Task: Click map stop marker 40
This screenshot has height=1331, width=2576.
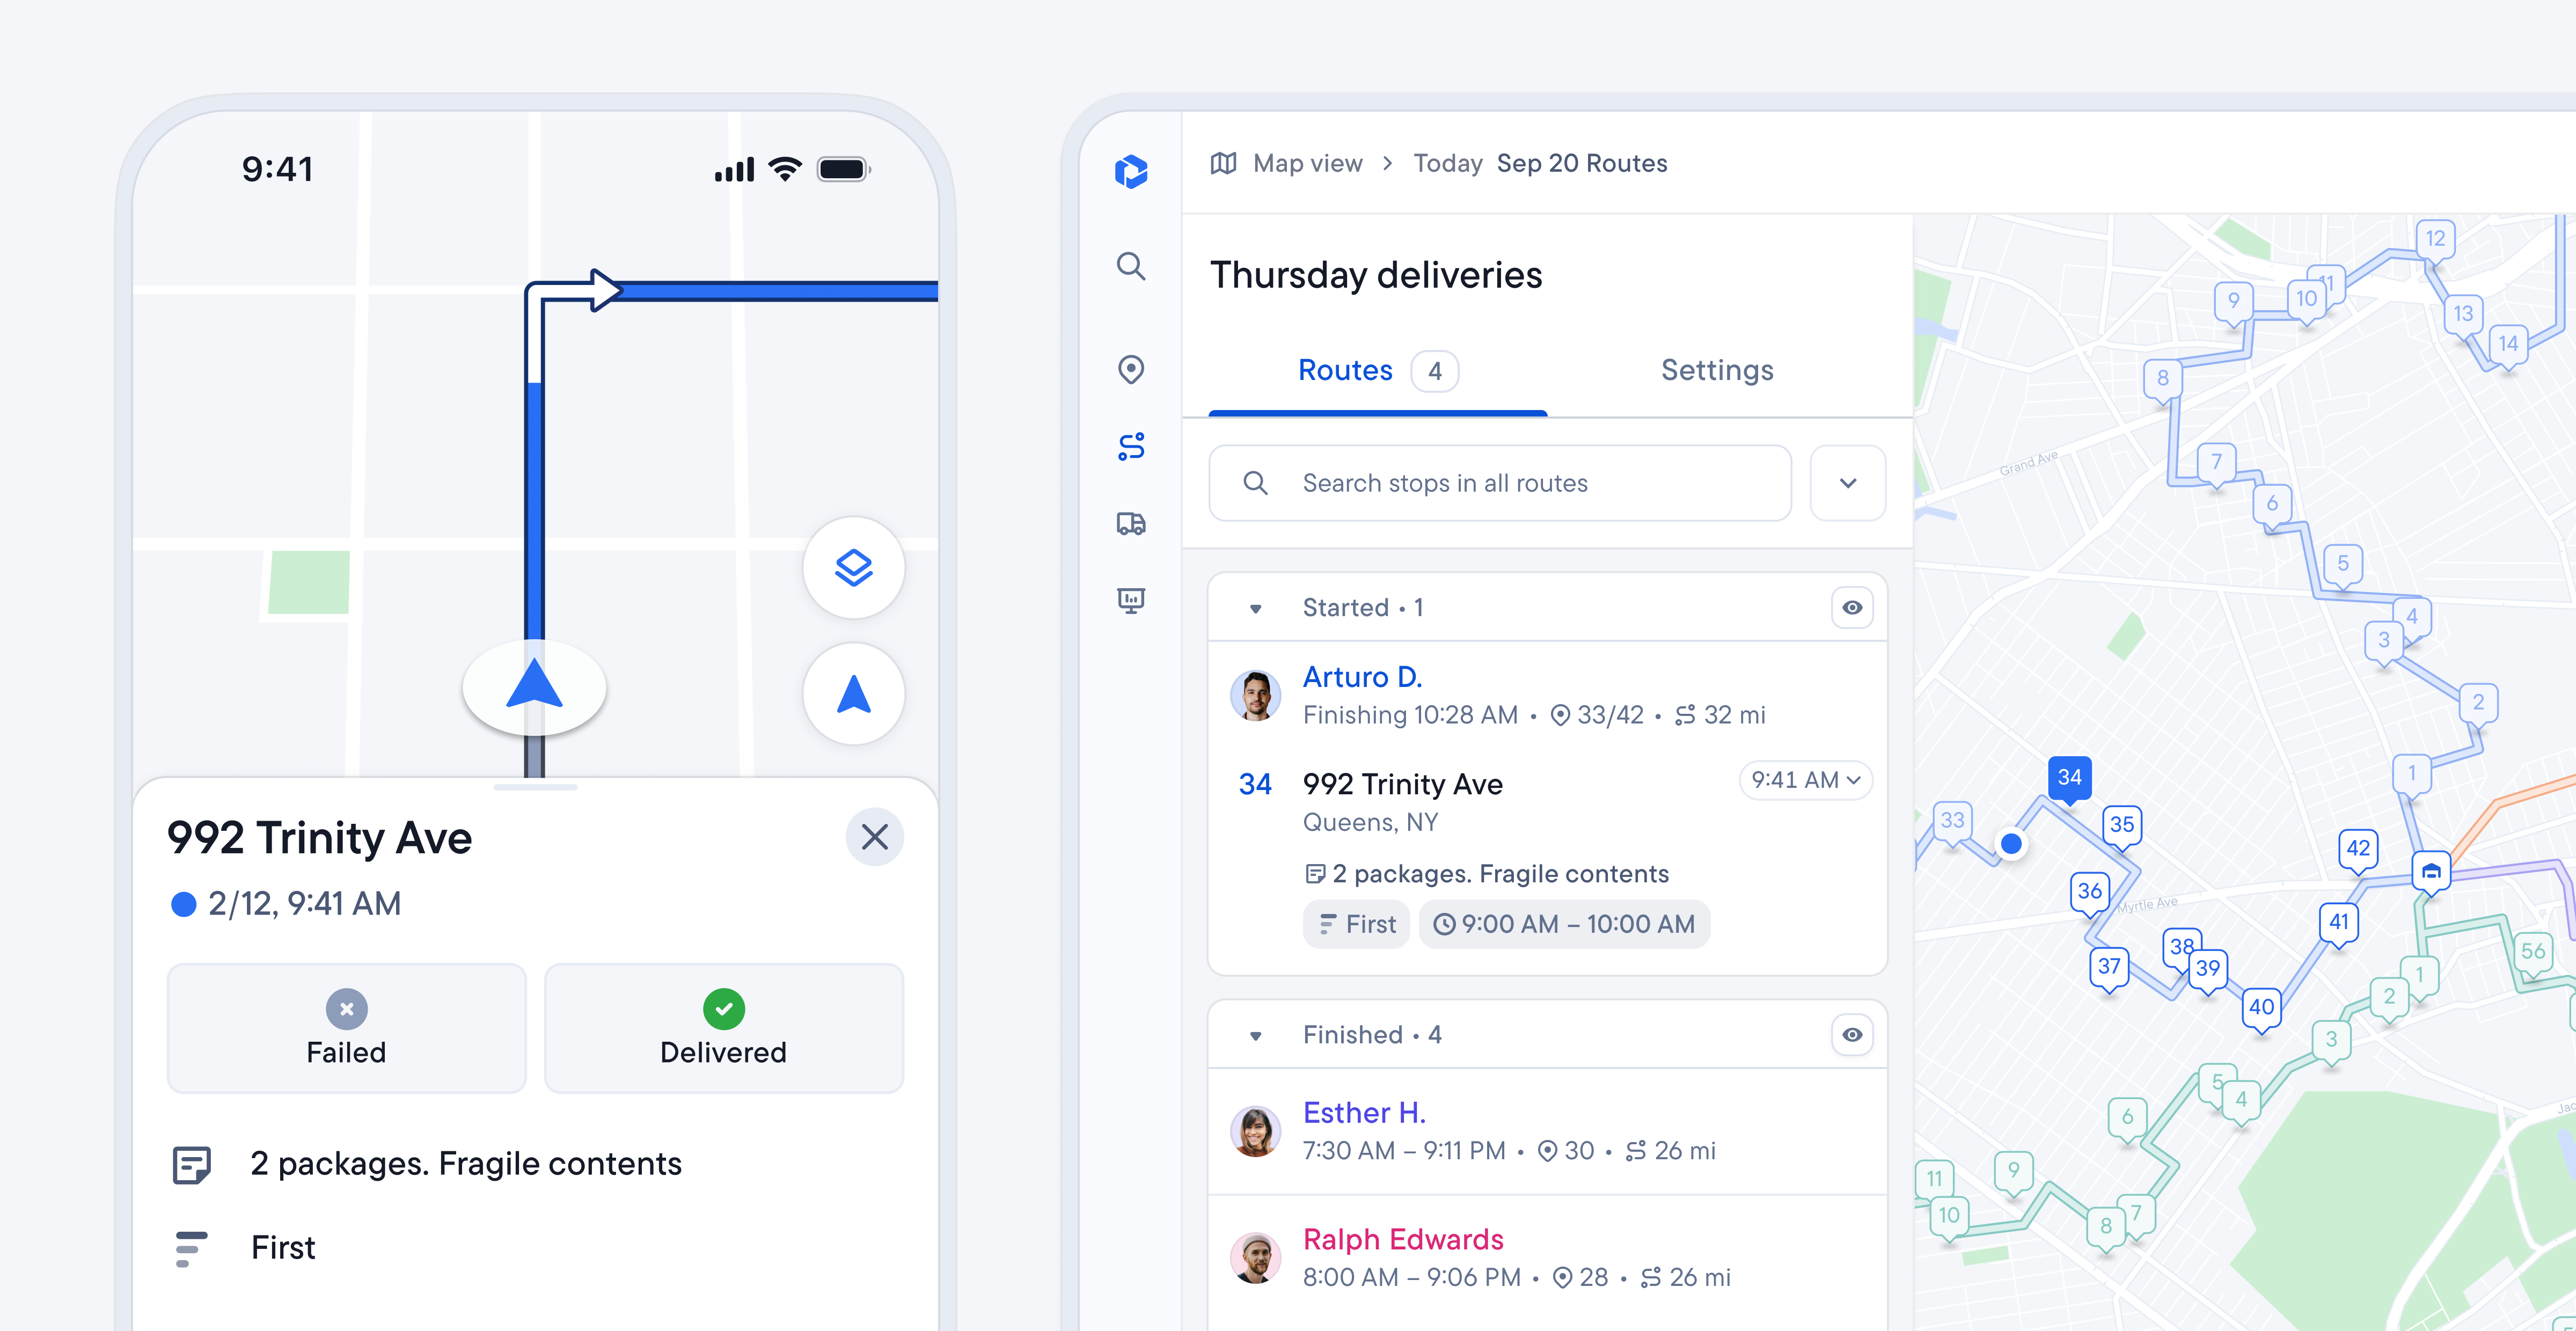Action: point(2261,1009)
